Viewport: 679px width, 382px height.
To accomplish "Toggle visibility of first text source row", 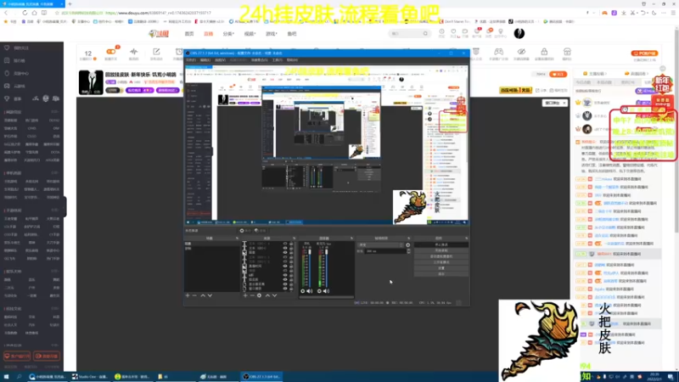I will pos(285,244).
